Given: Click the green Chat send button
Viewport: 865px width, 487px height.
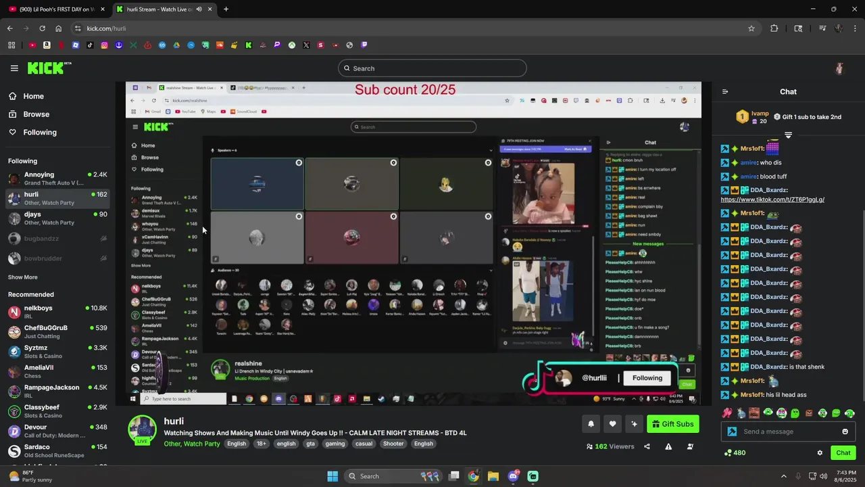Looking at the screenshot, I should click(x=843, y=453).
